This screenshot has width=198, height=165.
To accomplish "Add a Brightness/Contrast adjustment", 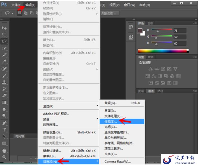I will point(150,69).
